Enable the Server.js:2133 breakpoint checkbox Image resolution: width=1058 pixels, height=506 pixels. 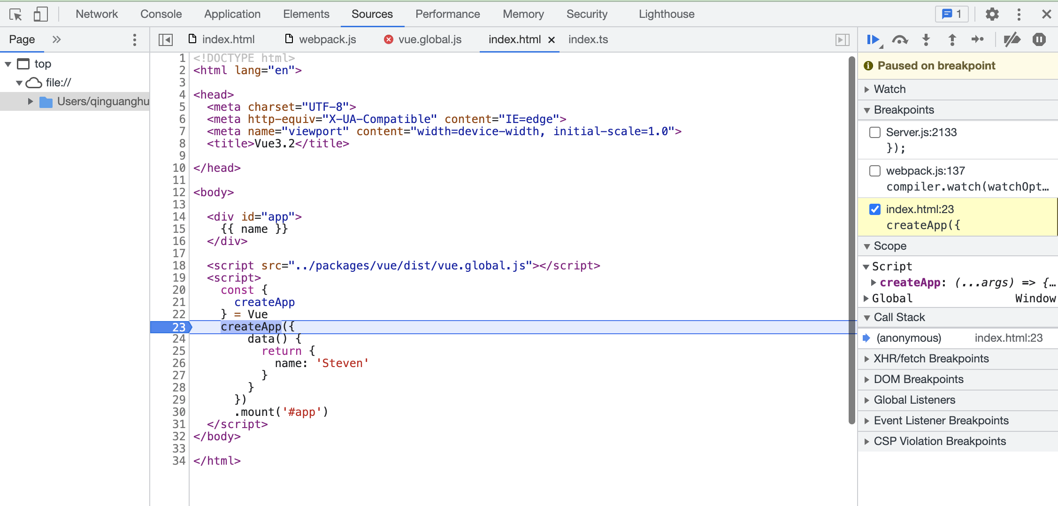click(x=875, y=132)
